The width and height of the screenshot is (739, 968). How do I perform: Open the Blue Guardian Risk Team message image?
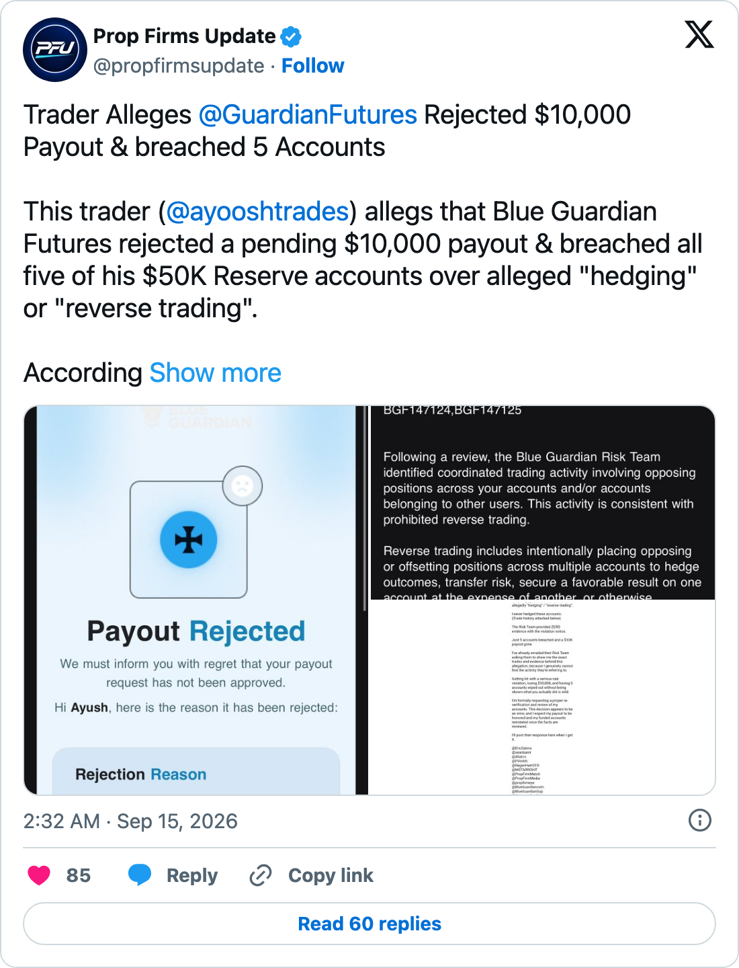click(x=543, y=503)
